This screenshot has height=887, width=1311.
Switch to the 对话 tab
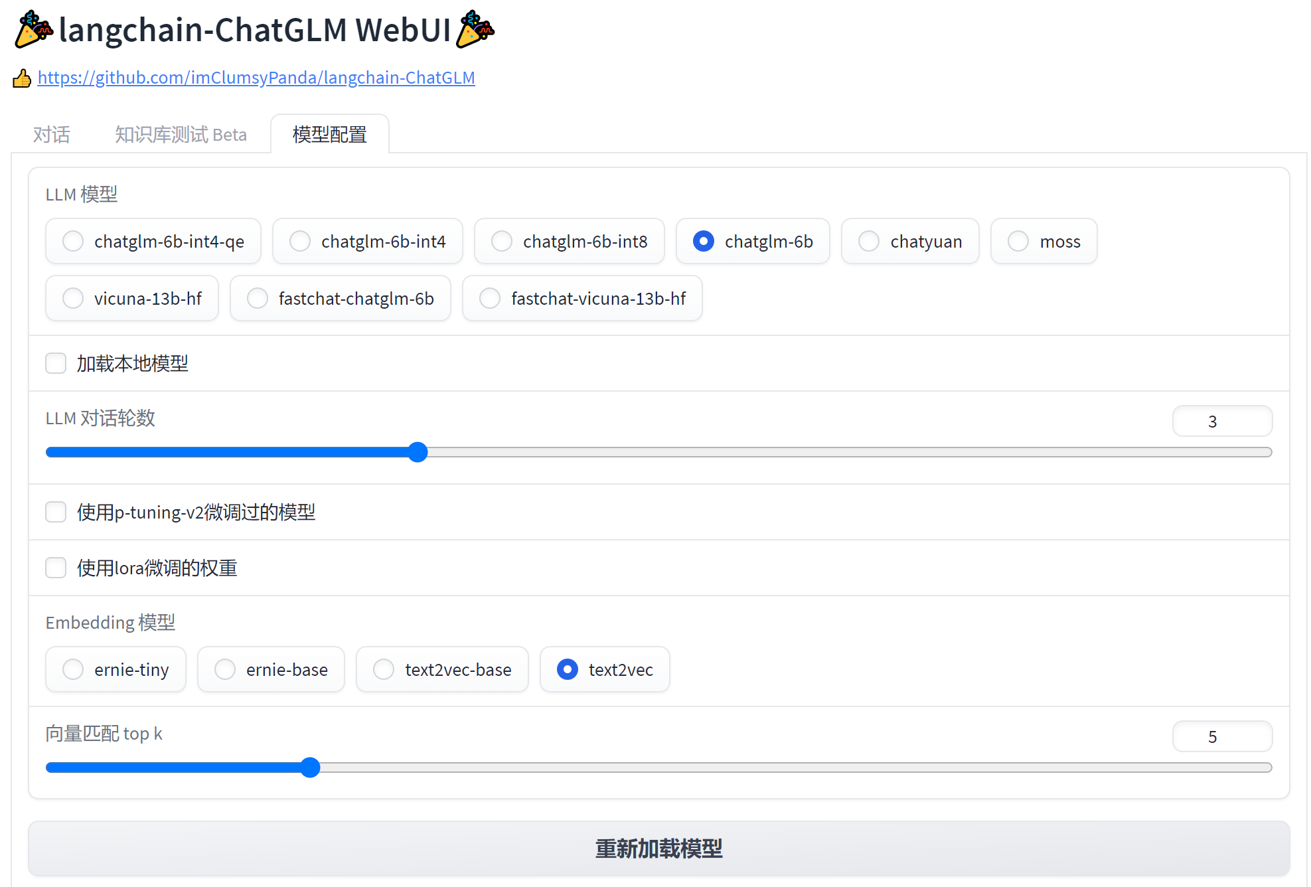coord(51,135)
